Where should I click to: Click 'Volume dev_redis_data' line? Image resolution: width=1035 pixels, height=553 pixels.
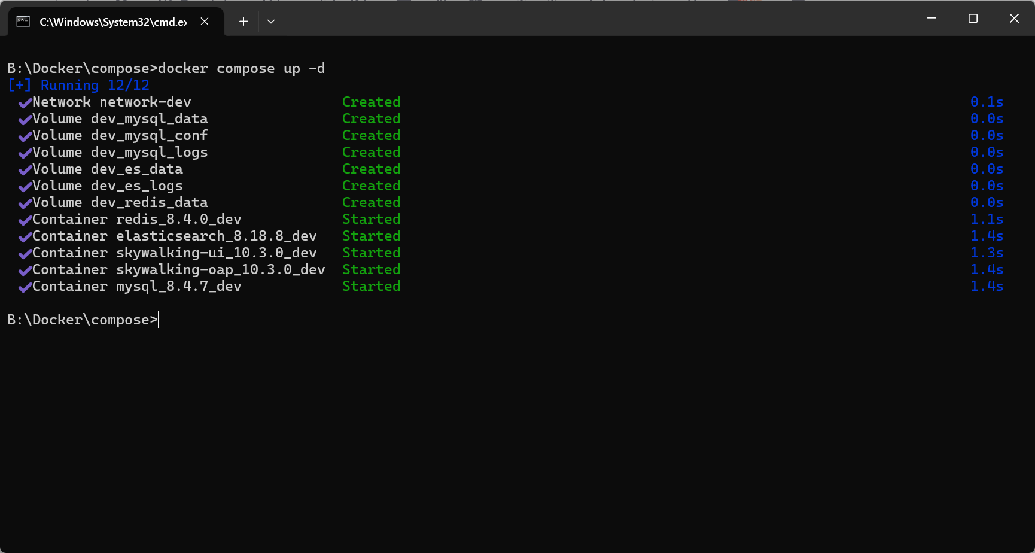[120, 202]
